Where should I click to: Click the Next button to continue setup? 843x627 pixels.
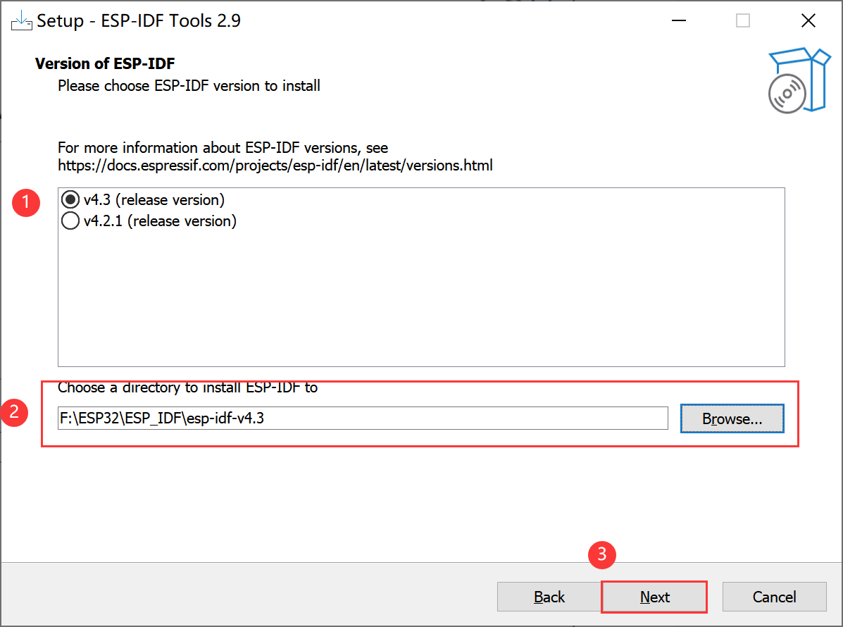tap(654, 596)
